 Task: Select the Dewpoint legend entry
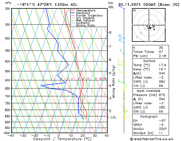point(83,13)
